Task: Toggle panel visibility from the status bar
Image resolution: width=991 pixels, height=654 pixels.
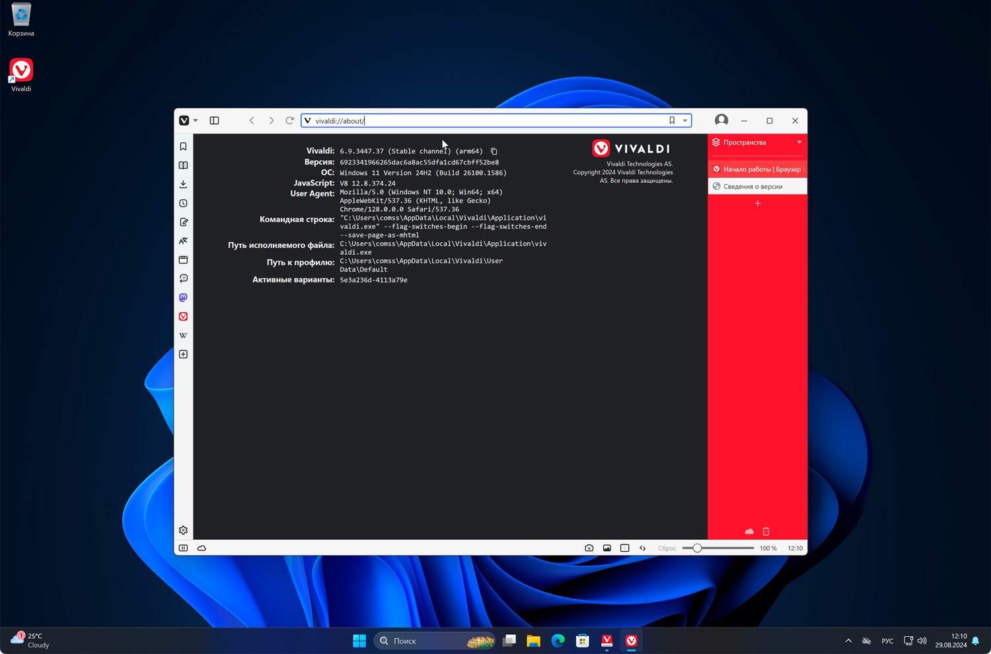Action: tap(184, 548)
